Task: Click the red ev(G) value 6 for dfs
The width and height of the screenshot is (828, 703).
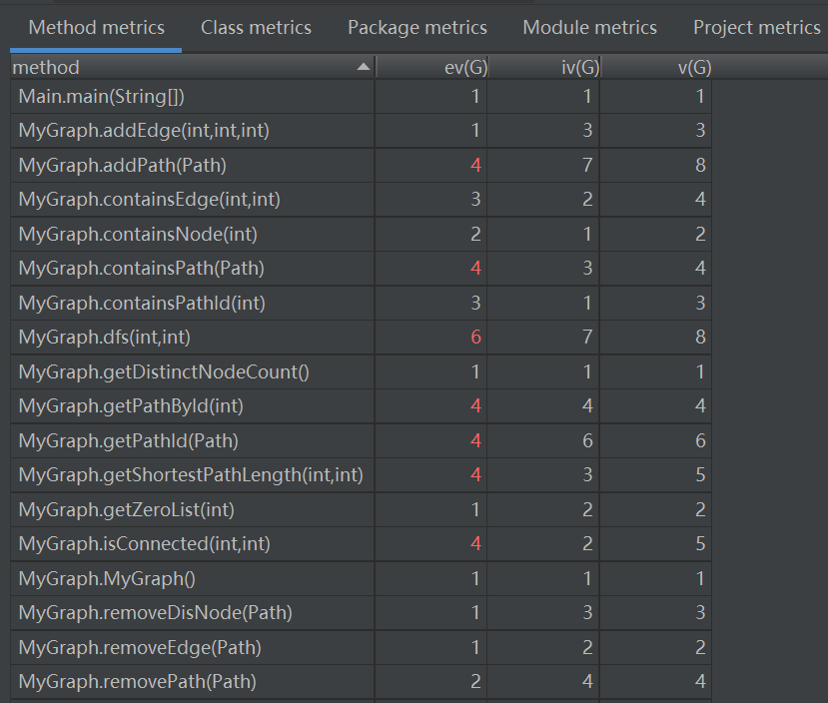Action: (475, 338)
